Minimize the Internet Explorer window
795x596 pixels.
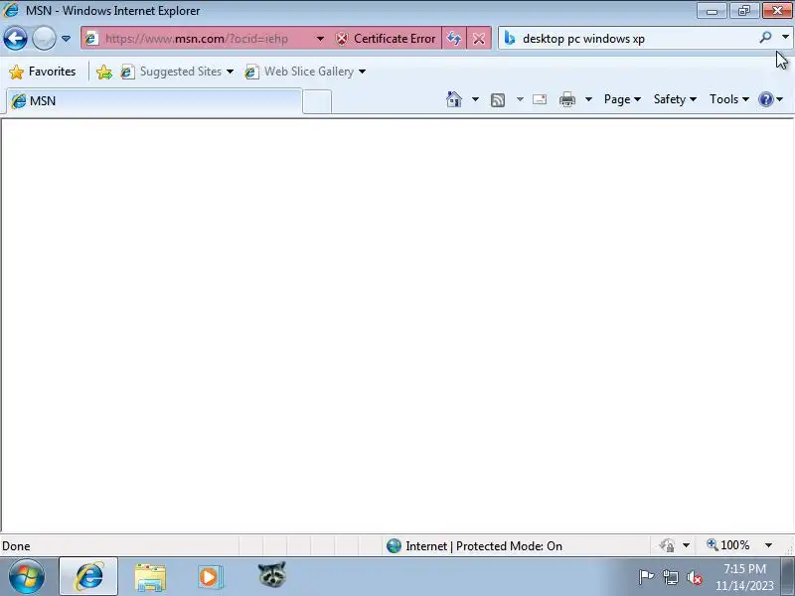[712, 11]
